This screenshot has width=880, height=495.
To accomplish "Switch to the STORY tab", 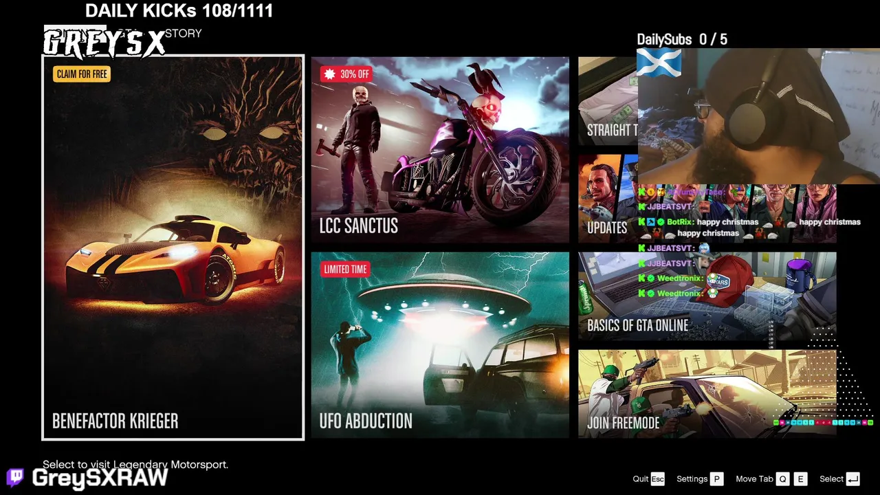I will (x=183, y=33).
